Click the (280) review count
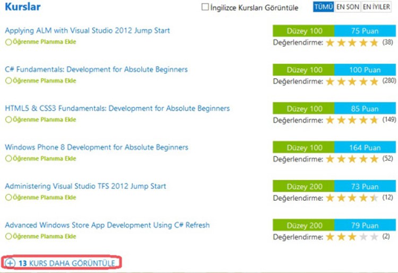Viewport: 398px width, 273px height. coord(389,81)
